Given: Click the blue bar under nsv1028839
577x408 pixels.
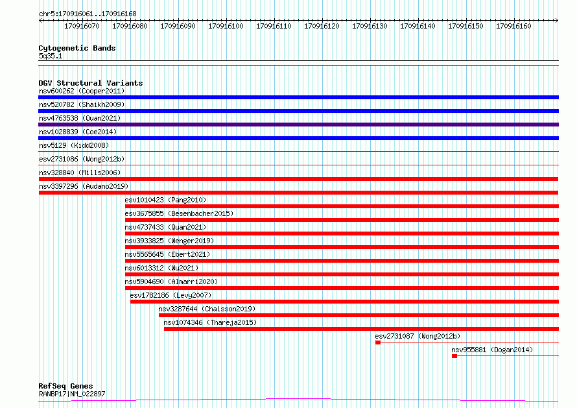Looking at the screenshot, I should click(298, 138).
